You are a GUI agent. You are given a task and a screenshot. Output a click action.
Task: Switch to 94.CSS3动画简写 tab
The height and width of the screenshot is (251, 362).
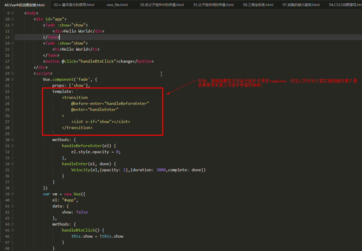pyautogui.click(x=345, y=5)
